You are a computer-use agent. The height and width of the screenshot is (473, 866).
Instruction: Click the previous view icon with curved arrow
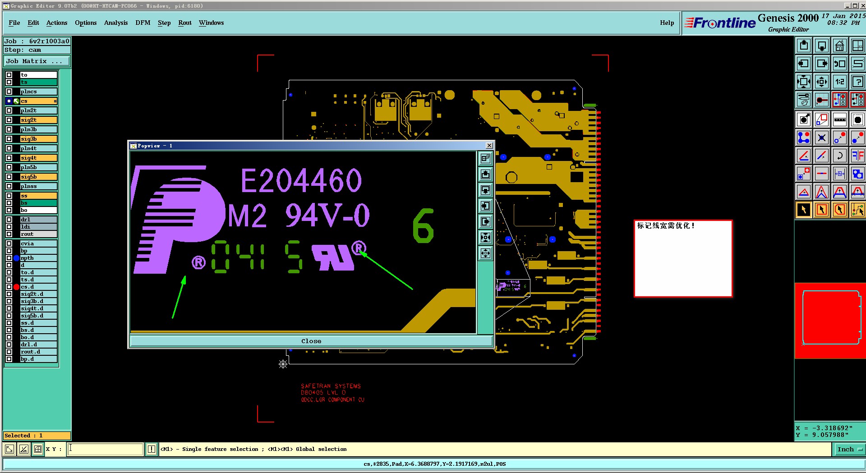tap(840, 64)
